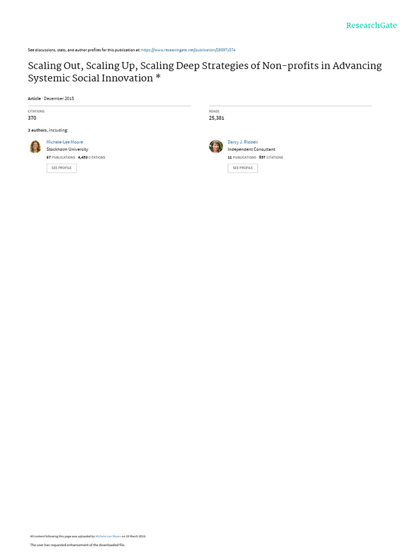Open Michele-Lee Moore author name link
Screen dimensions: 418x557
pyautogui.click(x=65, y=142)
